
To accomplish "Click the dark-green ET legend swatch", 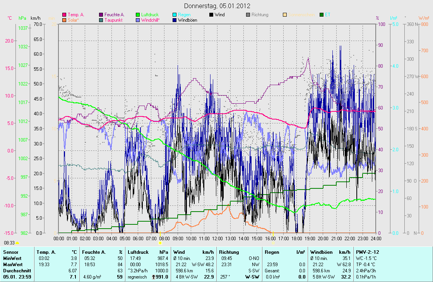I will [x=322, y=15].
